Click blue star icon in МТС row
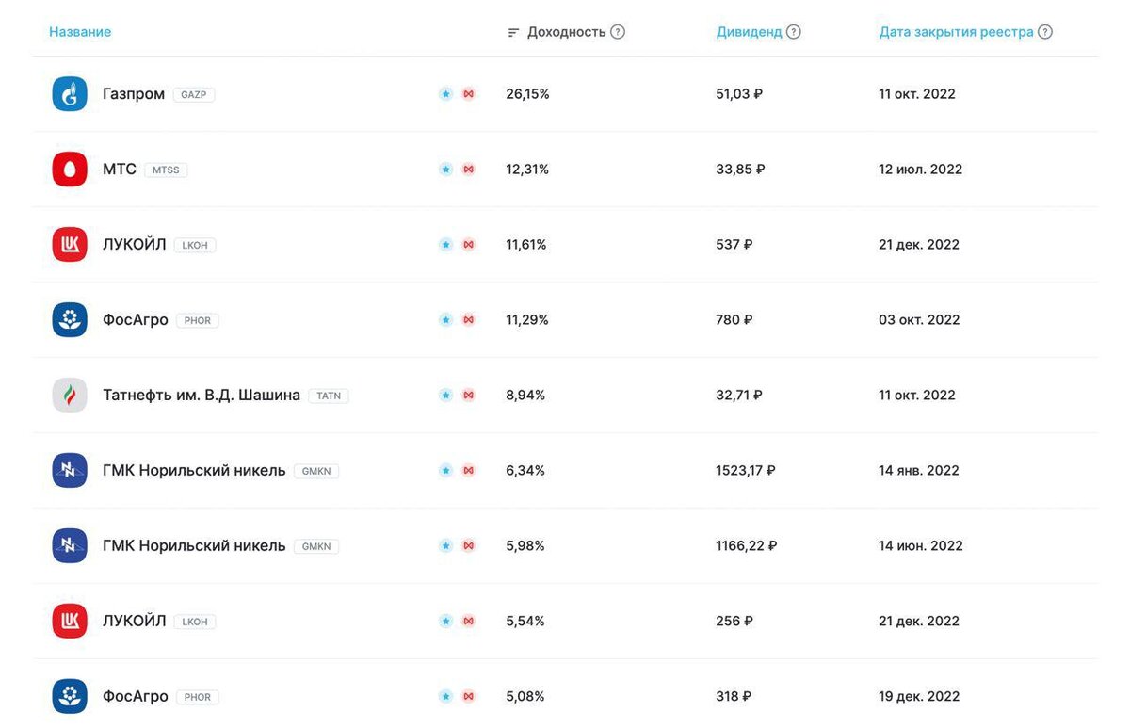This screenshot has width=1130, height=728. tap(445, 170)
